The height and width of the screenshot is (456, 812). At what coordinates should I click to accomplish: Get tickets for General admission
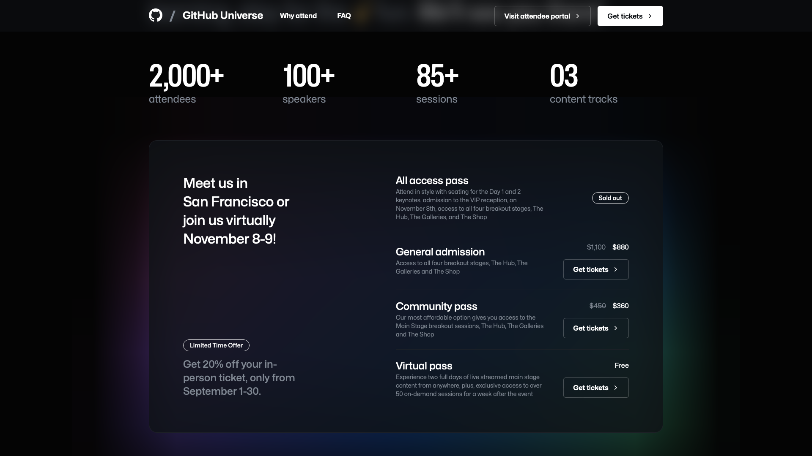click(x=596, y=269)
